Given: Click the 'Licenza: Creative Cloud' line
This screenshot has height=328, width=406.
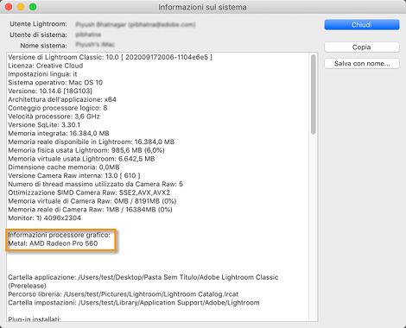Looking at the screenshot, I should pos(46,66).
